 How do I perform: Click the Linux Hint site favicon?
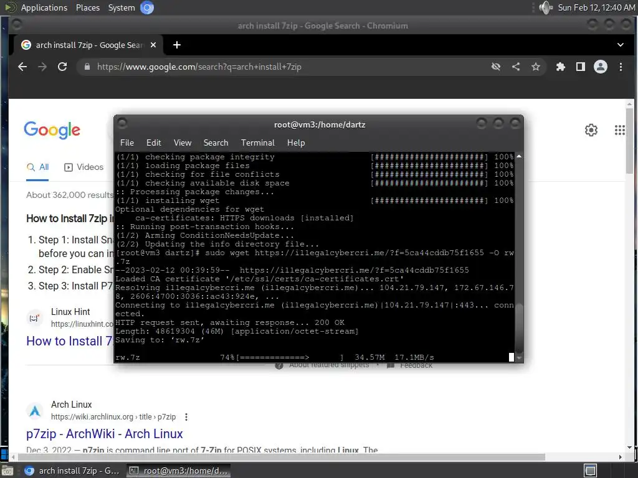pos(35,318)
